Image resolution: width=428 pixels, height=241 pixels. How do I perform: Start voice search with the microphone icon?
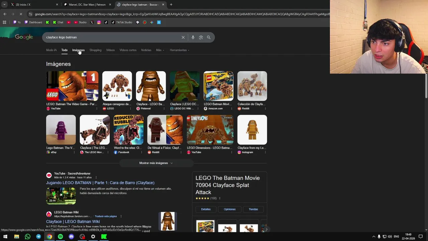(x=193, y=37)
